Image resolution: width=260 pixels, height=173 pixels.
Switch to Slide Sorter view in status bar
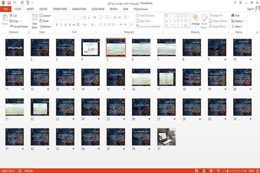click(x=204, y=171)
